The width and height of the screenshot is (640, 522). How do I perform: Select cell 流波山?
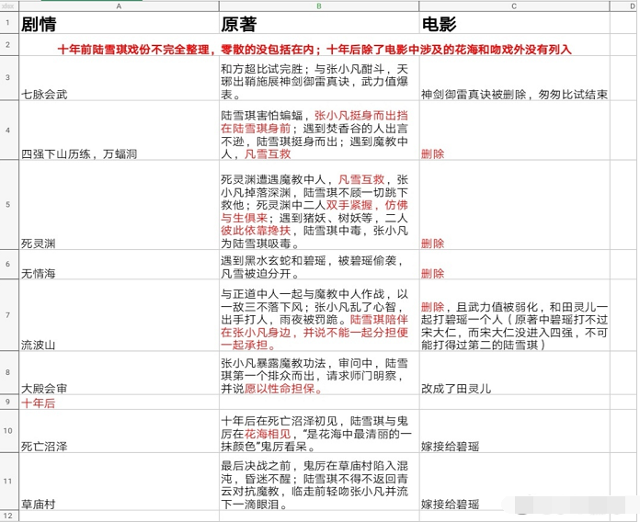pyautogui.click(x=119, y=315)
